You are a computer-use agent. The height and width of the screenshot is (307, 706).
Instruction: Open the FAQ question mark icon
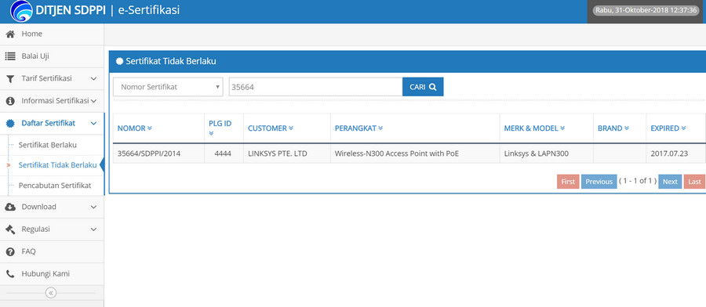pos(10,251)
